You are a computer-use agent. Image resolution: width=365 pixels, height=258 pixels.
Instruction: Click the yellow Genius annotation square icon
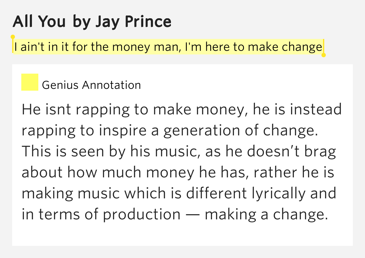30,82
